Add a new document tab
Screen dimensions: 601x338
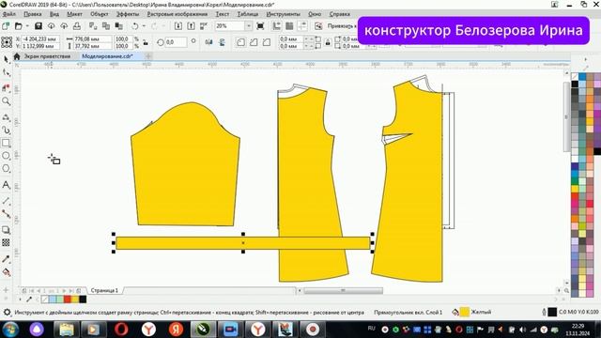148,56
